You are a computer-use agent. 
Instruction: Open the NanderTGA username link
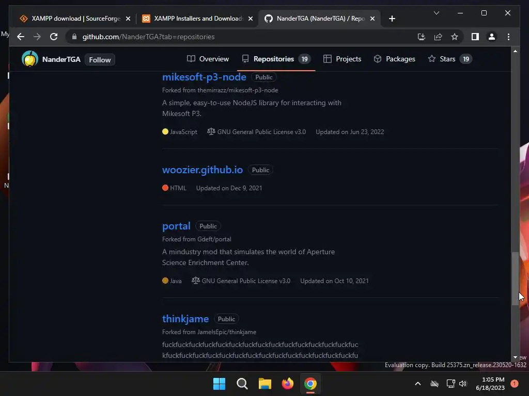(61, 60)
